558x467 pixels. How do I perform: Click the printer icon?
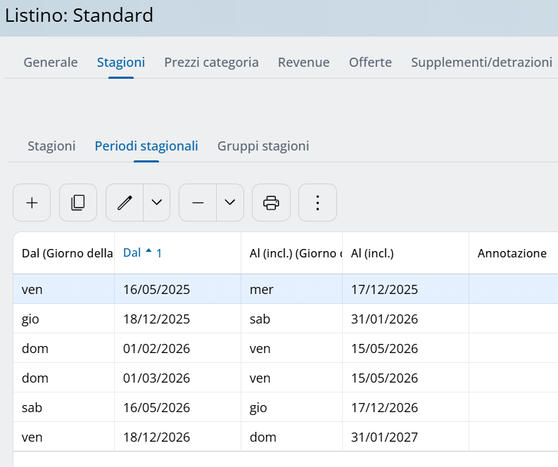pyautogui.click(x=271, y=203)
